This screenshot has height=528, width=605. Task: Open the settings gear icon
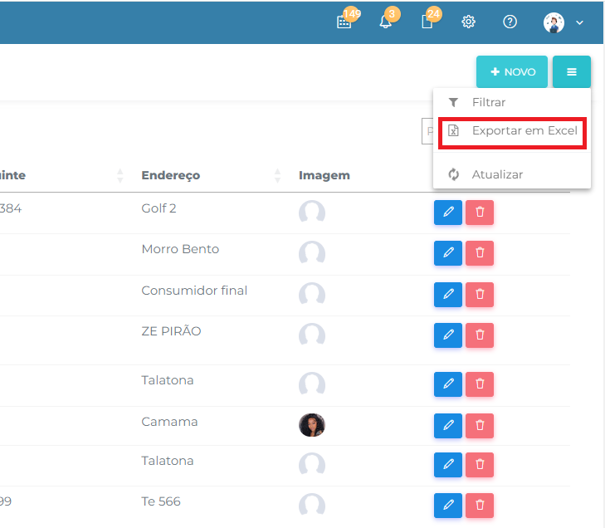468,22
